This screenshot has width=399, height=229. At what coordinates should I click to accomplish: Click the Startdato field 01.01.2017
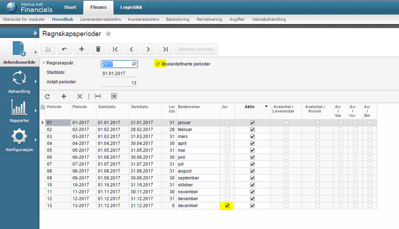pyautogui.click(x=119, y=74)
